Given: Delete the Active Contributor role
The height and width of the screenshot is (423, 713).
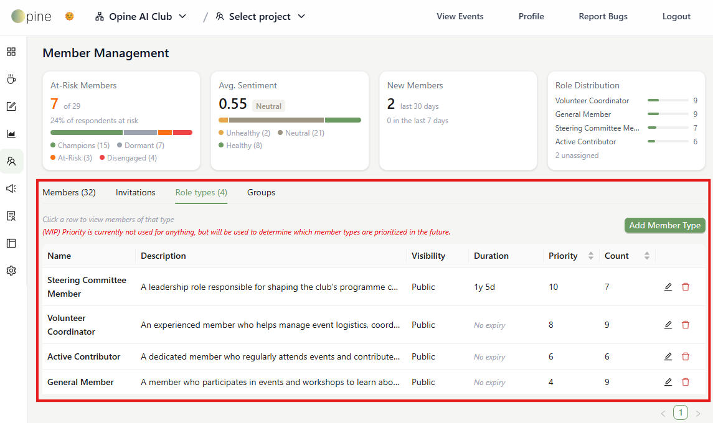Looking at the screenshot, I should coord(685,356).
